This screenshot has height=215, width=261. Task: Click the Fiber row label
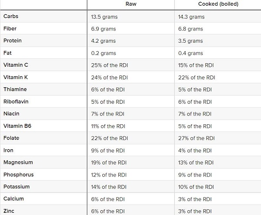[x=10, y=29]
